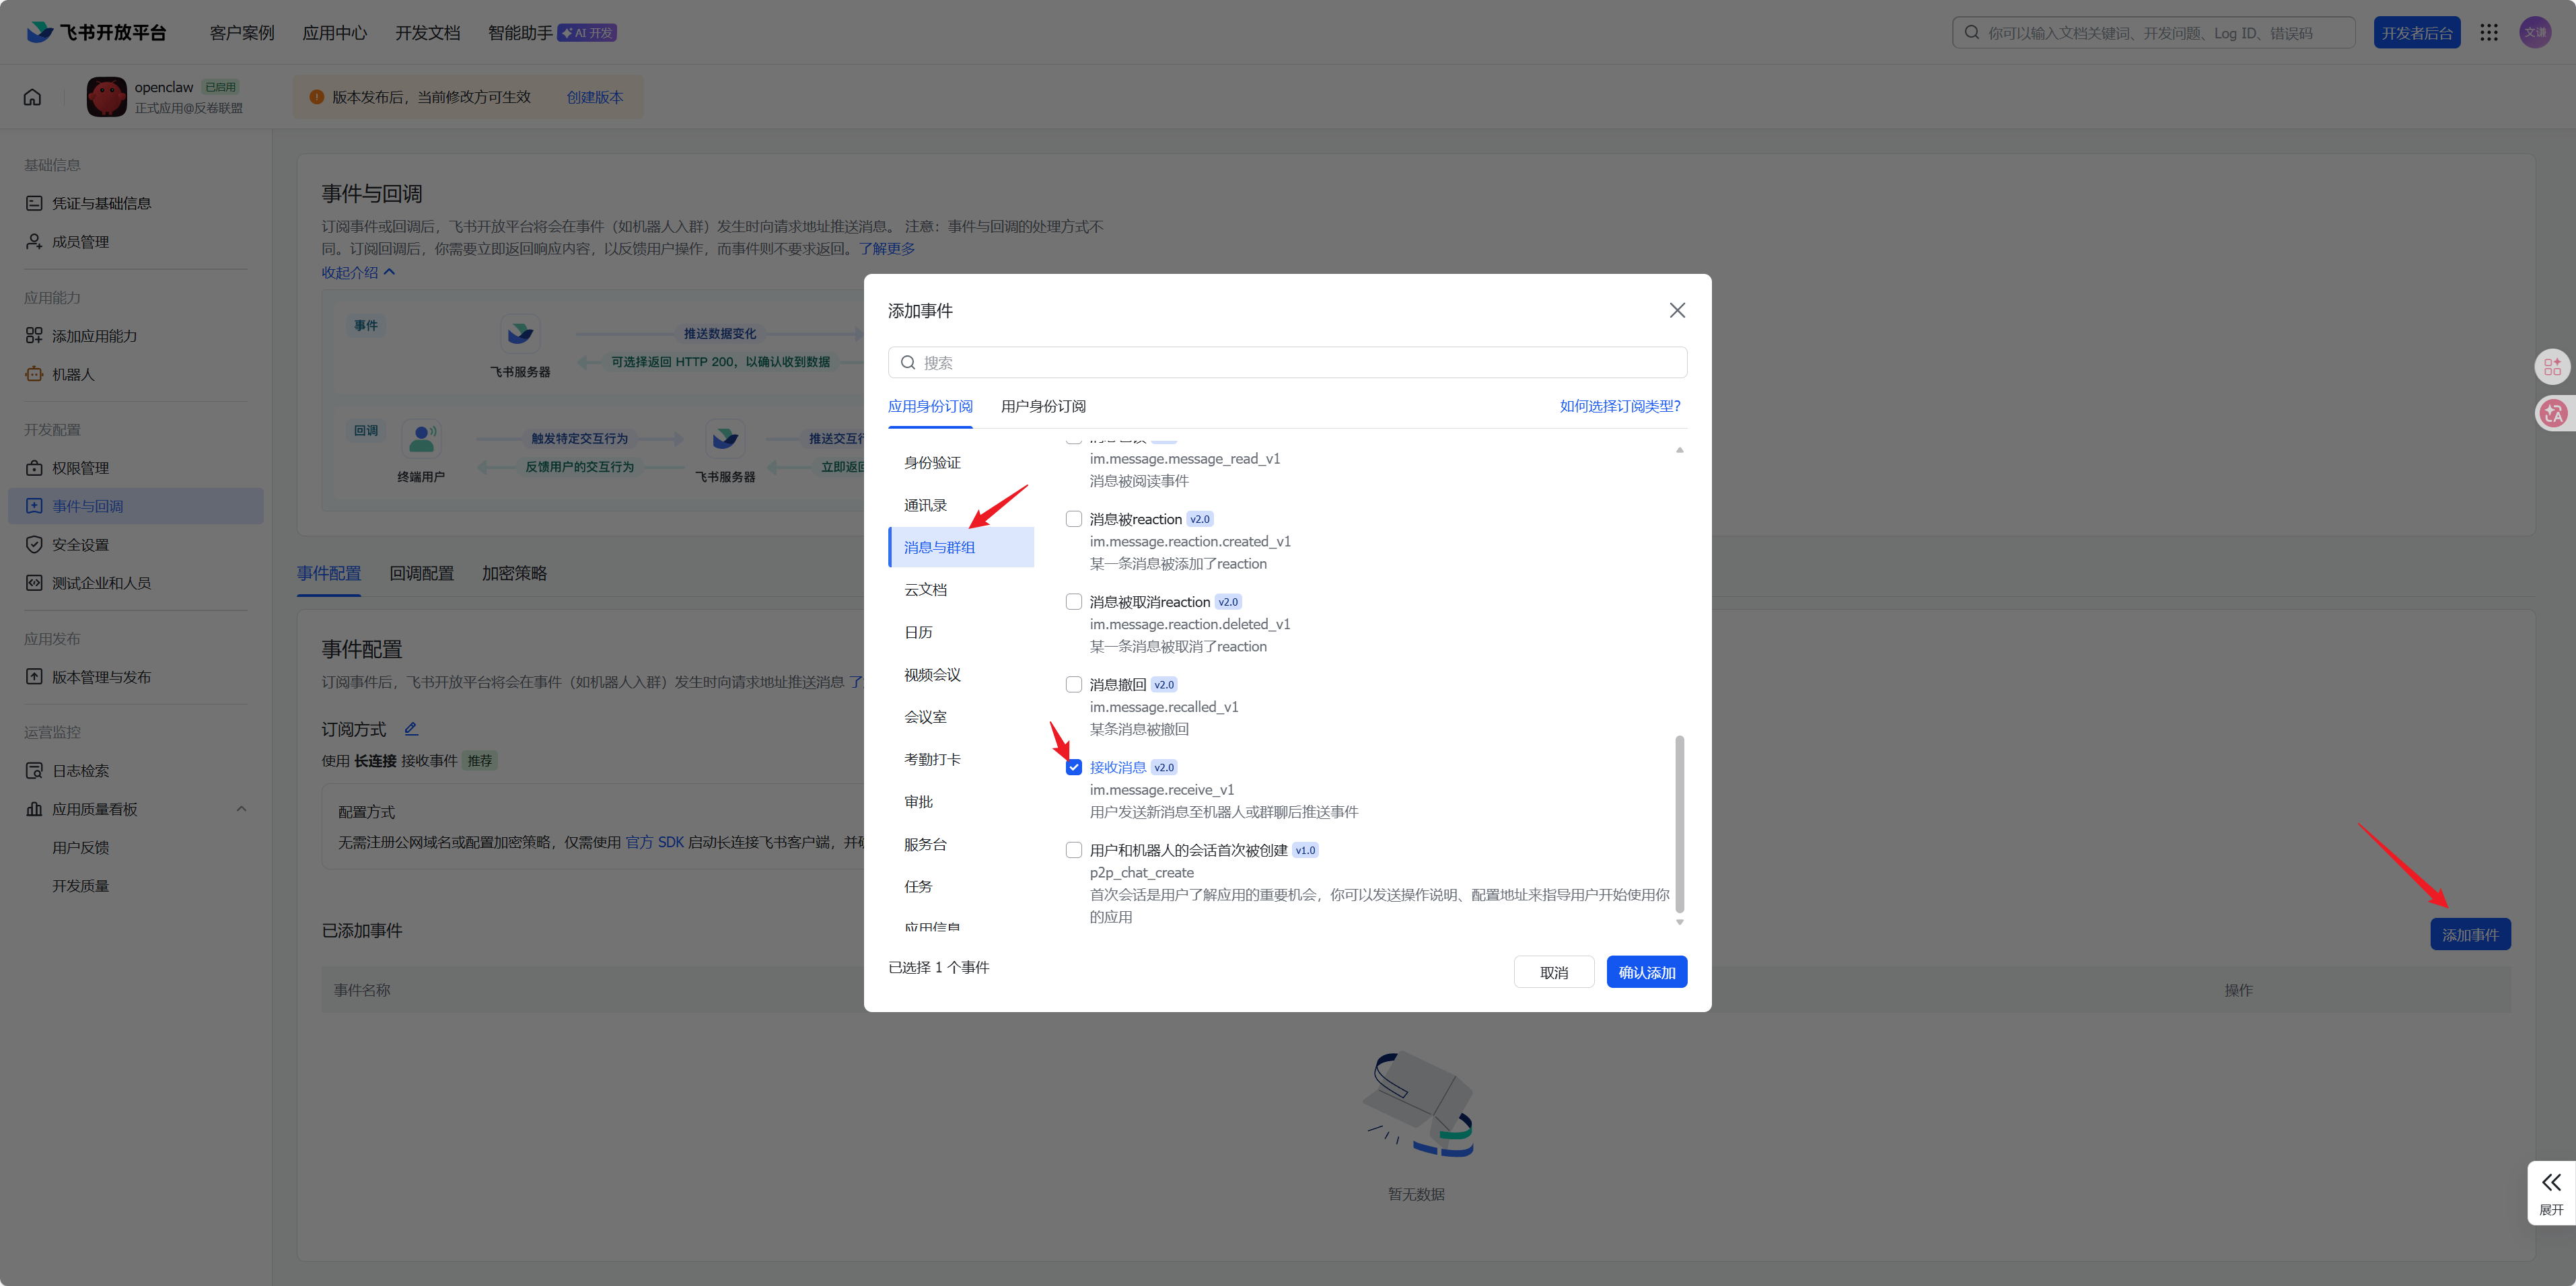Viewport: 2576px width, 1286px height.
Task: Click the 添加应用能力 sidebar icon
Action: 34,336
